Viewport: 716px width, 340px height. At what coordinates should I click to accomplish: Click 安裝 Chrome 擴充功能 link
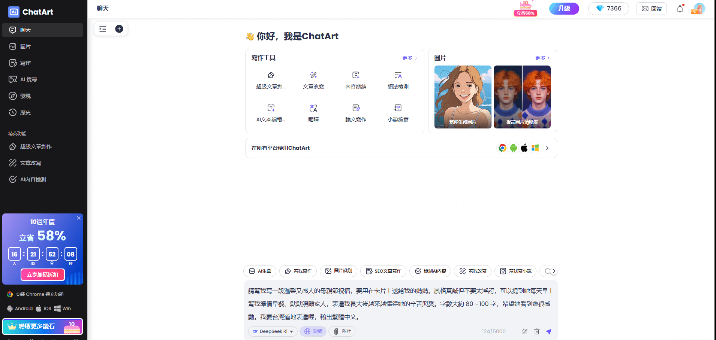coord(35,294)
